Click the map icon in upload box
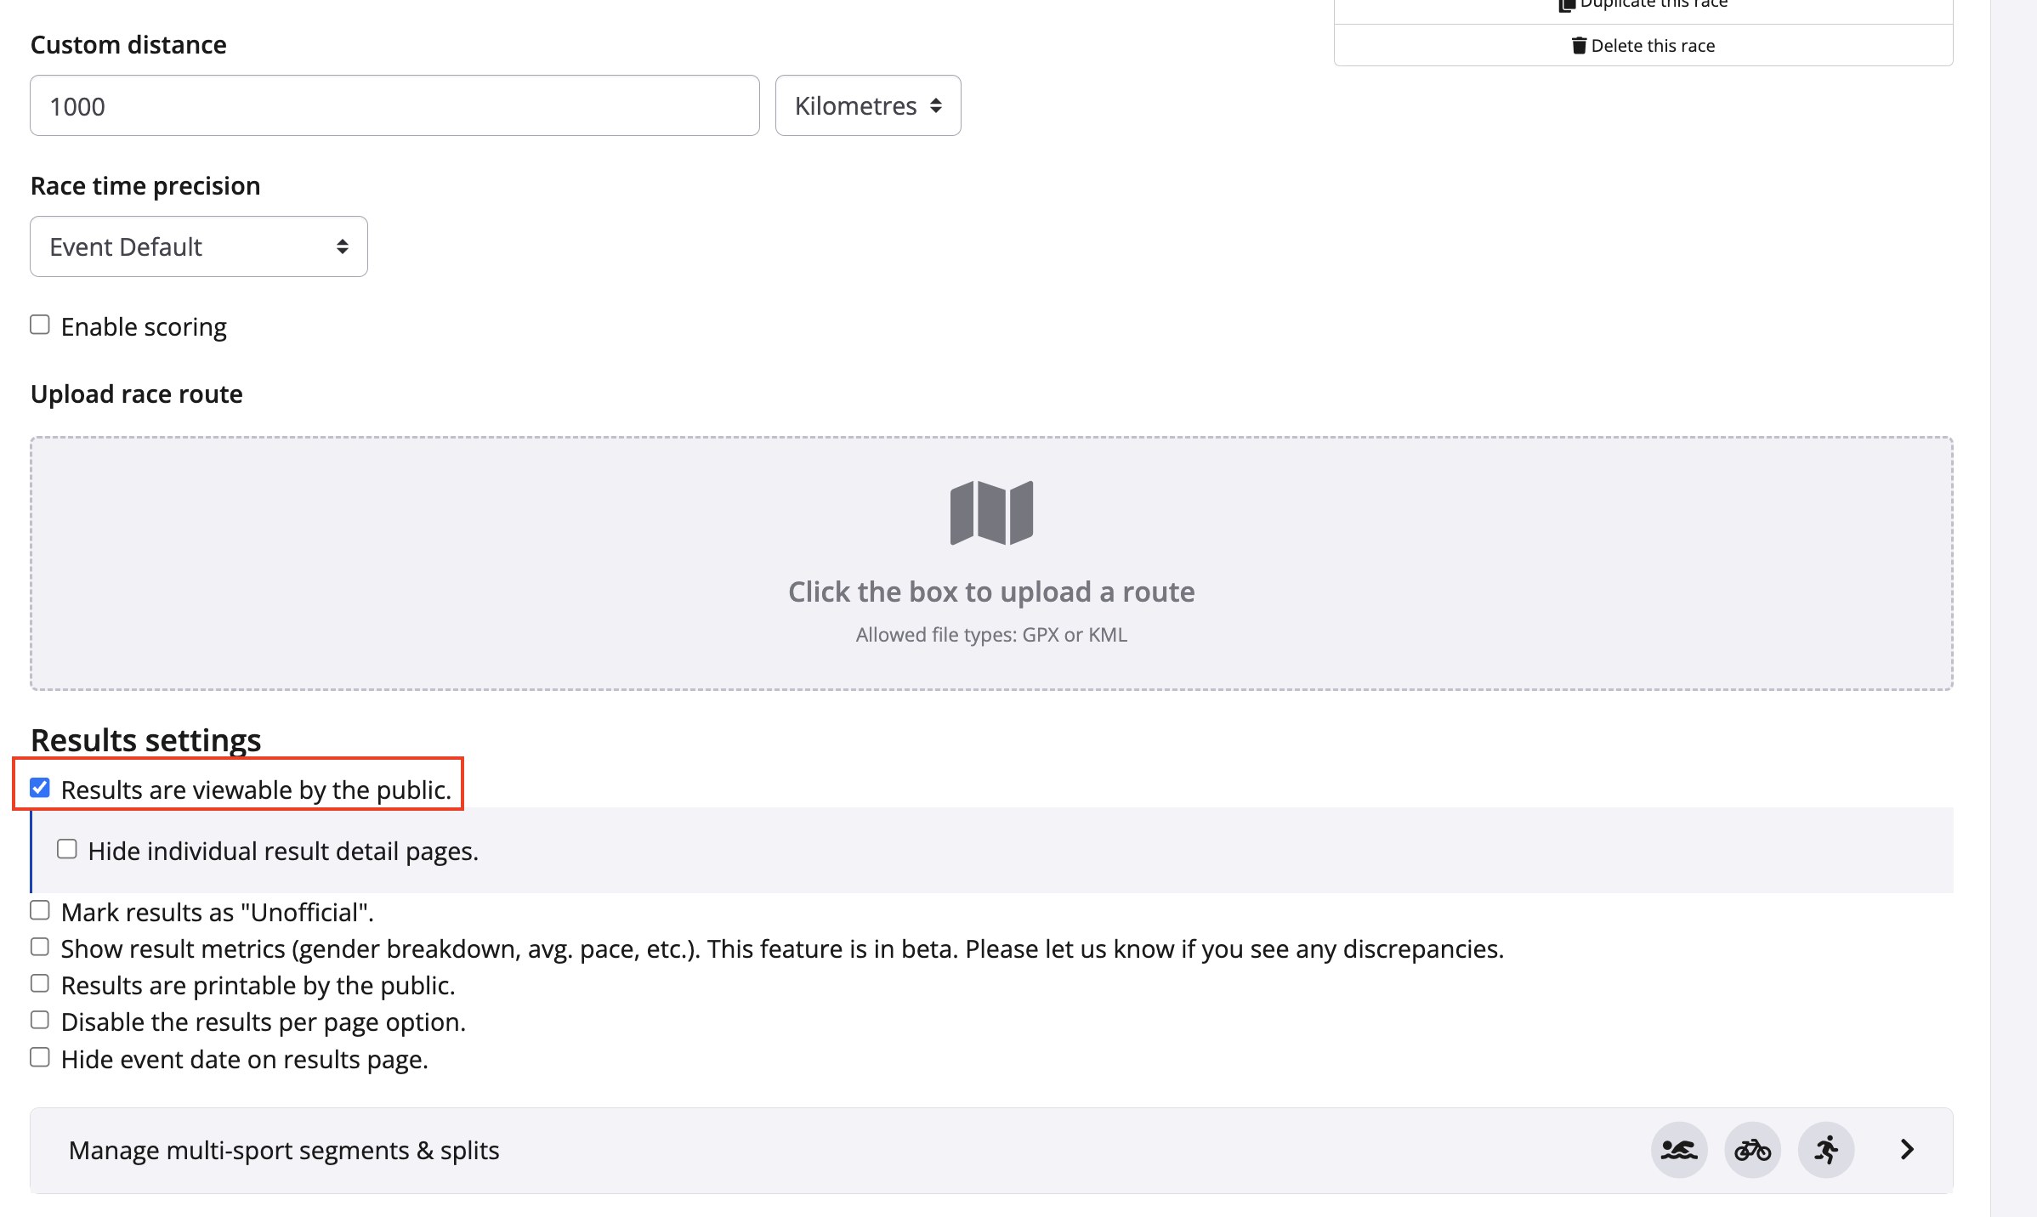Image resolution: width=2037 pixels, height=1217 pixels. pyautogui.click(x=991, y=512)
